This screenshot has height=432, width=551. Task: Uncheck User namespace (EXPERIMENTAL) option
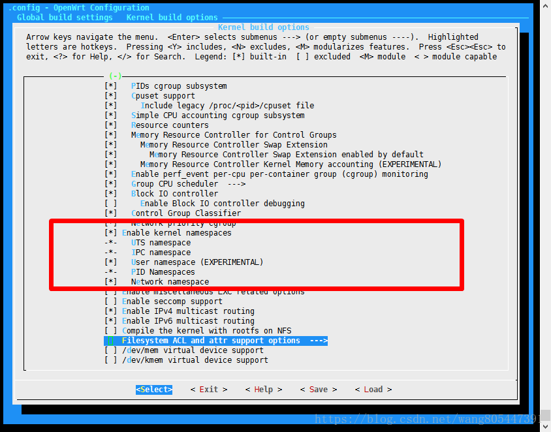(x=111, y=262)
